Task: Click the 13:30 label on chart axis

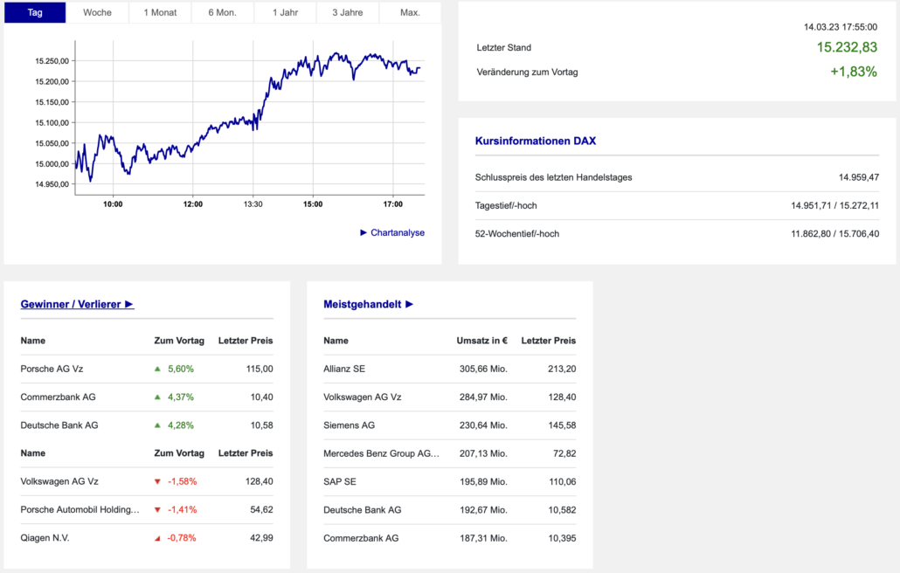Action: click(x=253, y=204)
